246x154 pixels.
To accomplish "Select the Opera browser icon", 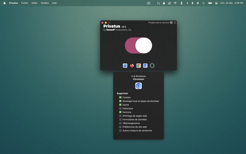I will click(x=152, y=66).
